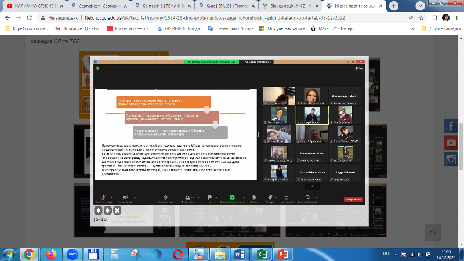This screenshot has height=261, width=464.
Task: Open the "Курс | EPA101 | Promet" tab
Action: click(227, 6)
